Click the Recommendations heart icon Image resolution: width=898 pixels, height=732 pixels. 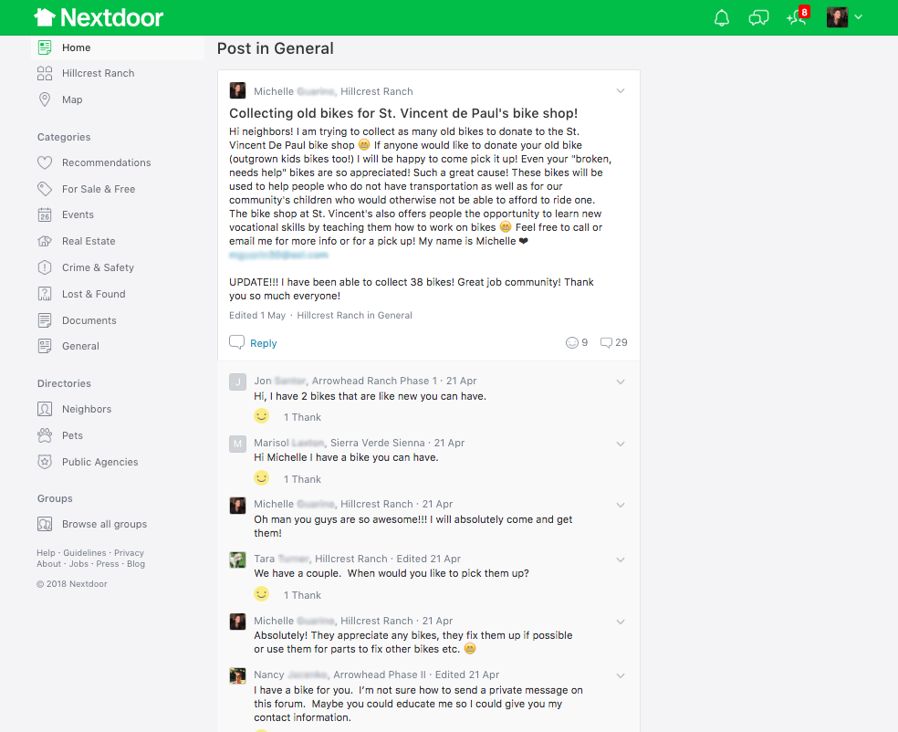45,162
